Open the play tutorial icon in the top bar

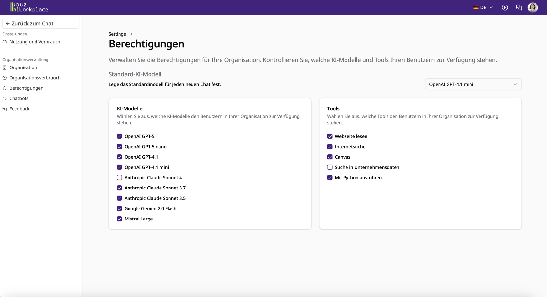(x=505, y=7)
